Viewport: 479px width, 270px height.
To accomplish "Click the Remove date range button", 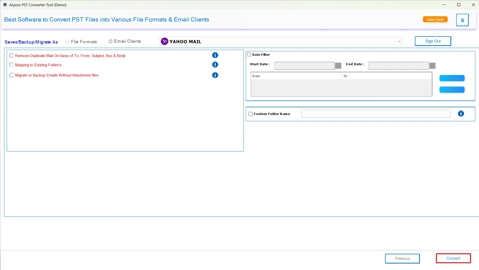I will [452, 90].
